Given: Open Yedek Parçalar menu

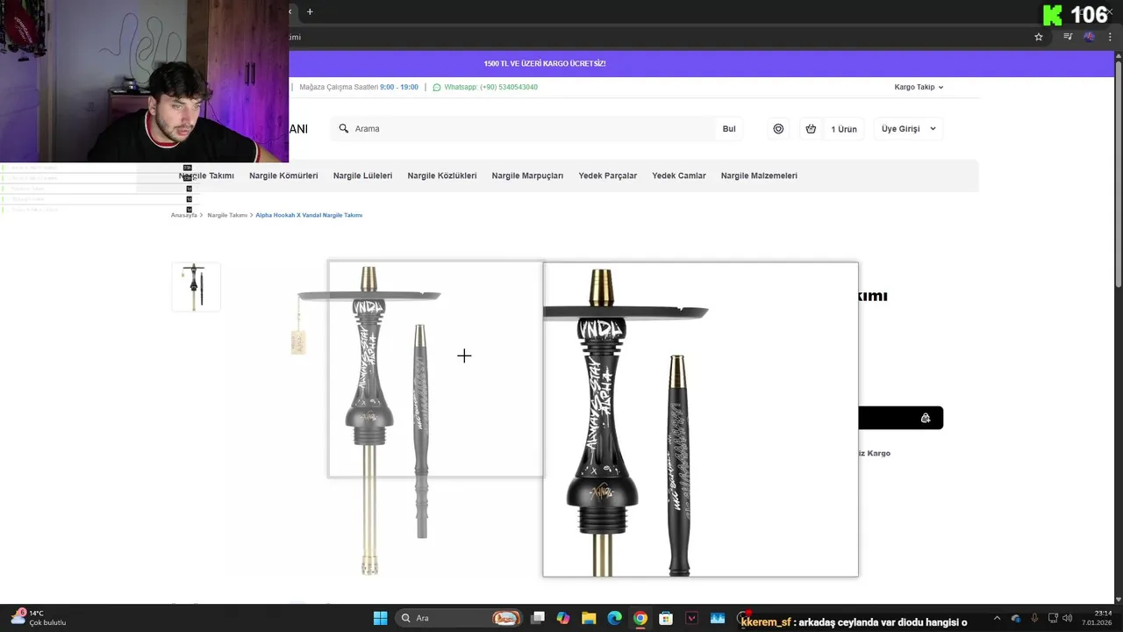Looking at the screenshot, I should (x=607, y=176).
